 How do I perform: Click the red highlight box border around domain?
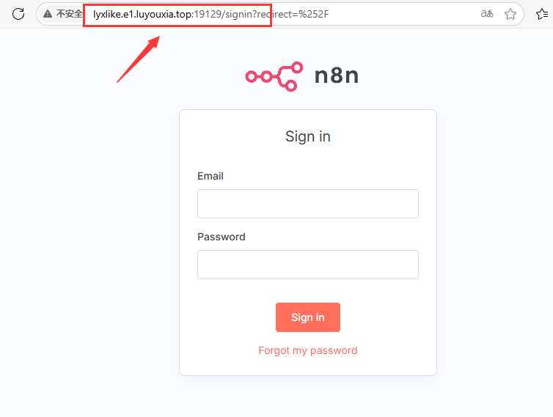click(x=177, y=5)
